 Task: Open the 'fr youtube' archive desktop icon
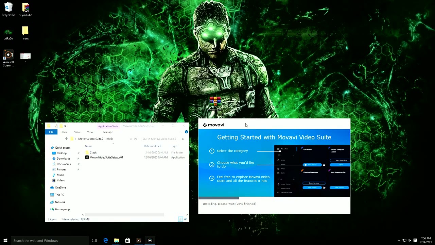coord(25,9)
